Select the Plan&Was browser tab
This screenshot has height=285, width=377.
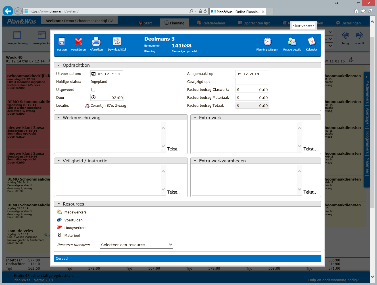[x=238, y=12]
